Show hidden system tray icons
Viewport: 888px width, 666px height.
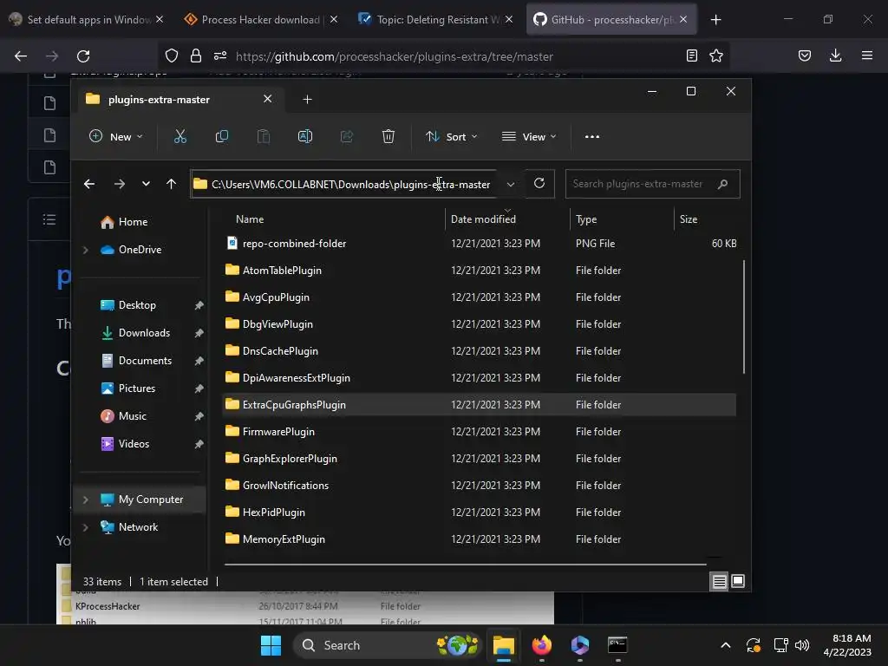tap(726, 645)
